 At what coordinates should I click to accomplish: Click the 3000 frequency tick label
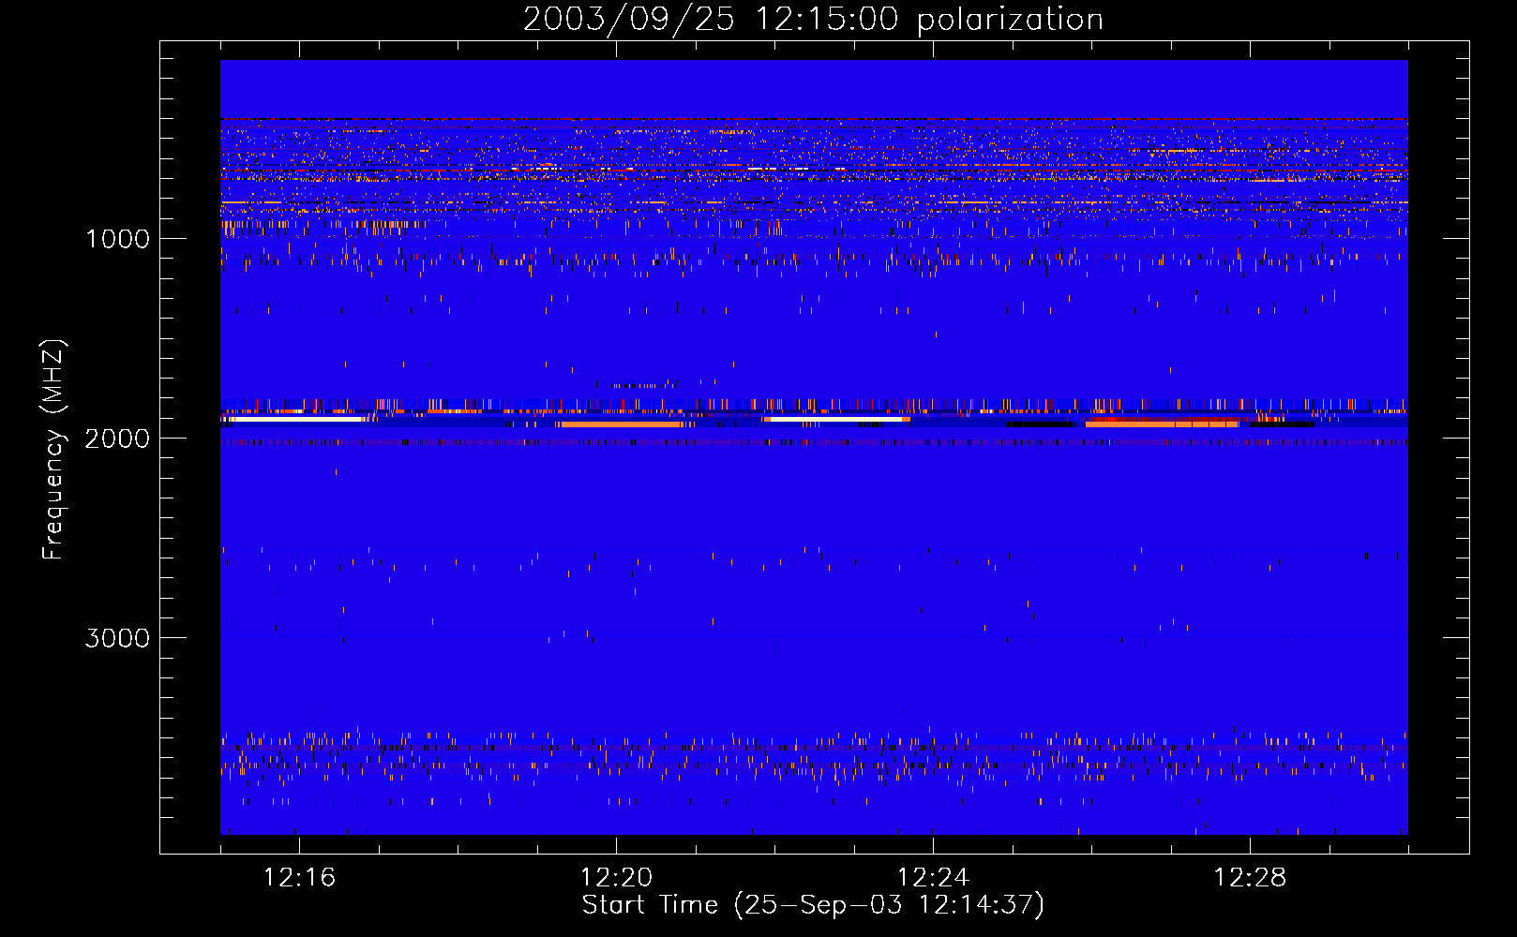click(x=117, y=638)
